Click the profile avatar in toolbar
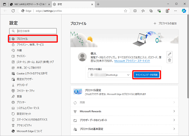Viewport: 189px width, 136px height. tap(167, 11)
